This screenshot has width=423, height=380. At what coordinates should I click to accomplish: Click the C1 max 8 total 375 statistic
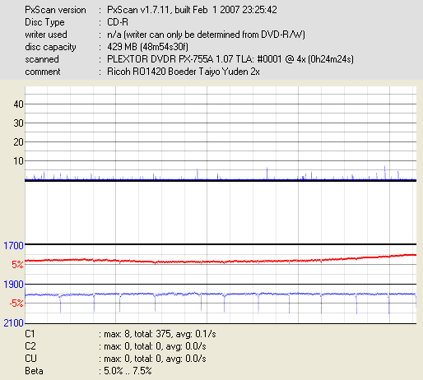(160, 334)
